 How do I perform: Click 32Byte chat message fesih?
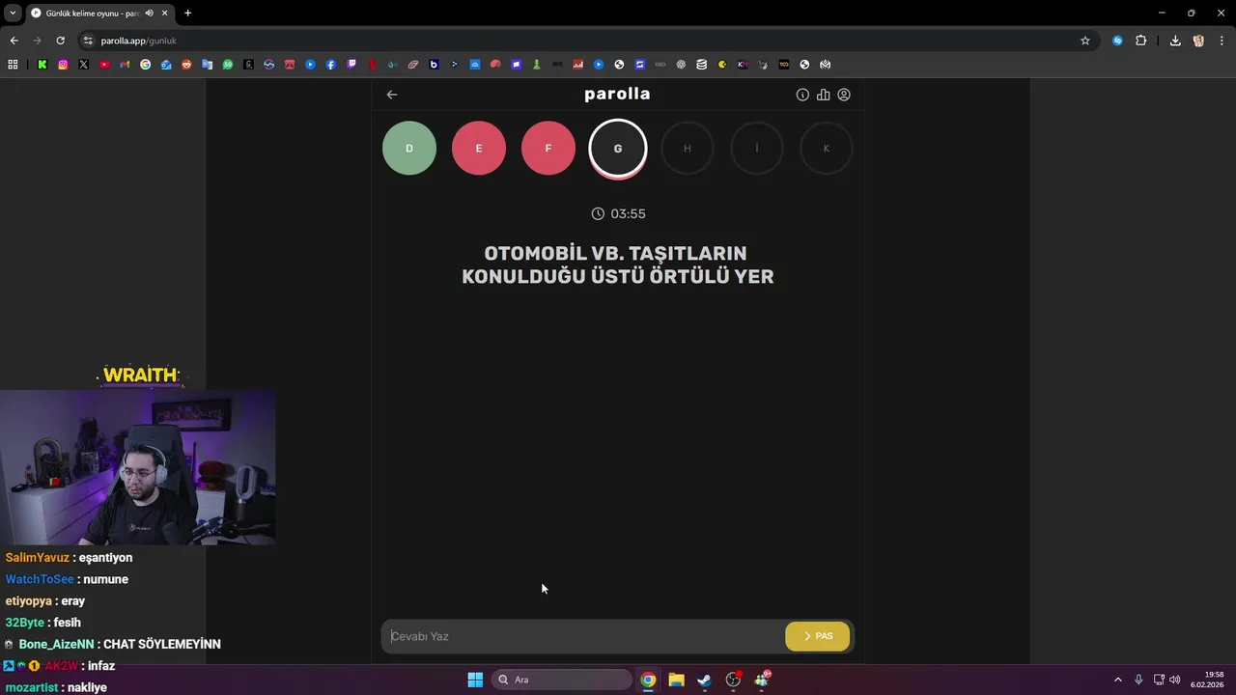(43, 623)
